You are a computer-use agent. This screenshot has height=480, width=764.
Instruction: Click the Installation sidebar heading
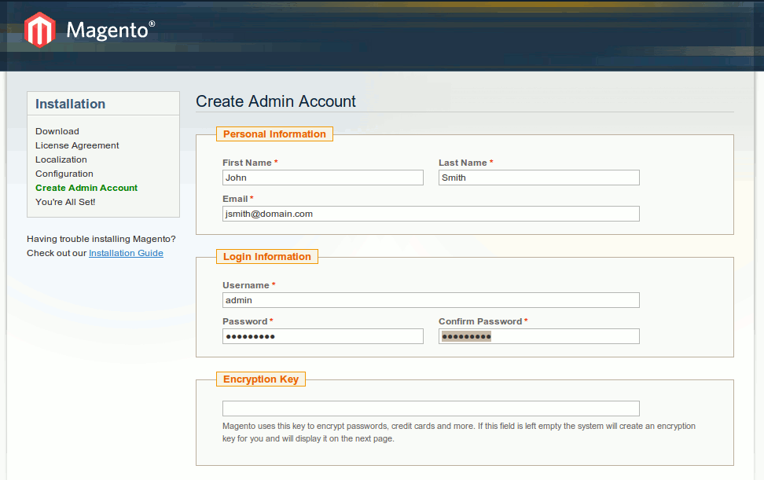71,104
